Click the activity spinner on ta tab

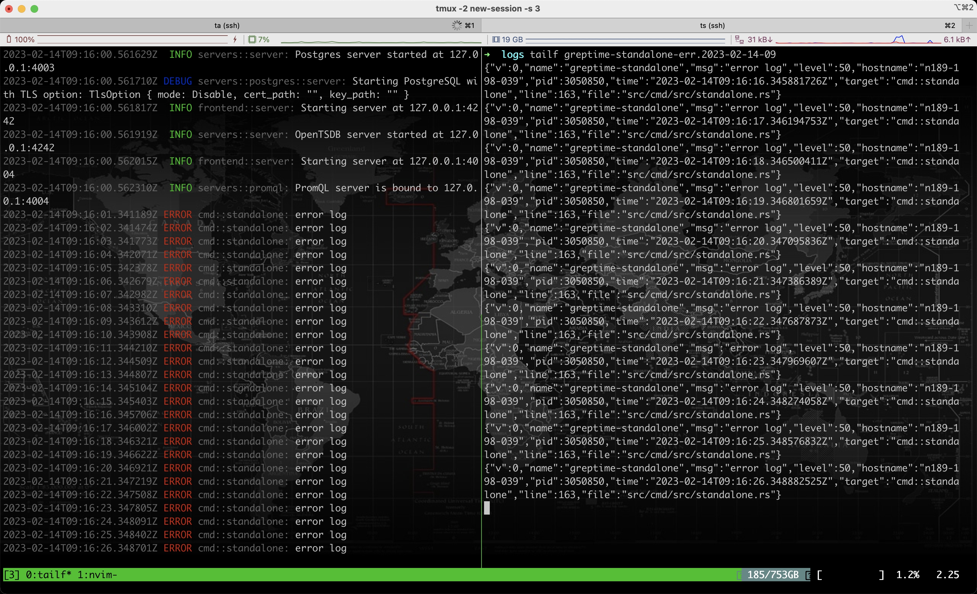pos(457,25)
